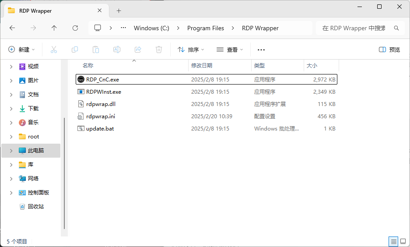Screen dimensions: 410x247
Task: Click the RDP Wrapper breadcrumb
Action: (260, 28)
